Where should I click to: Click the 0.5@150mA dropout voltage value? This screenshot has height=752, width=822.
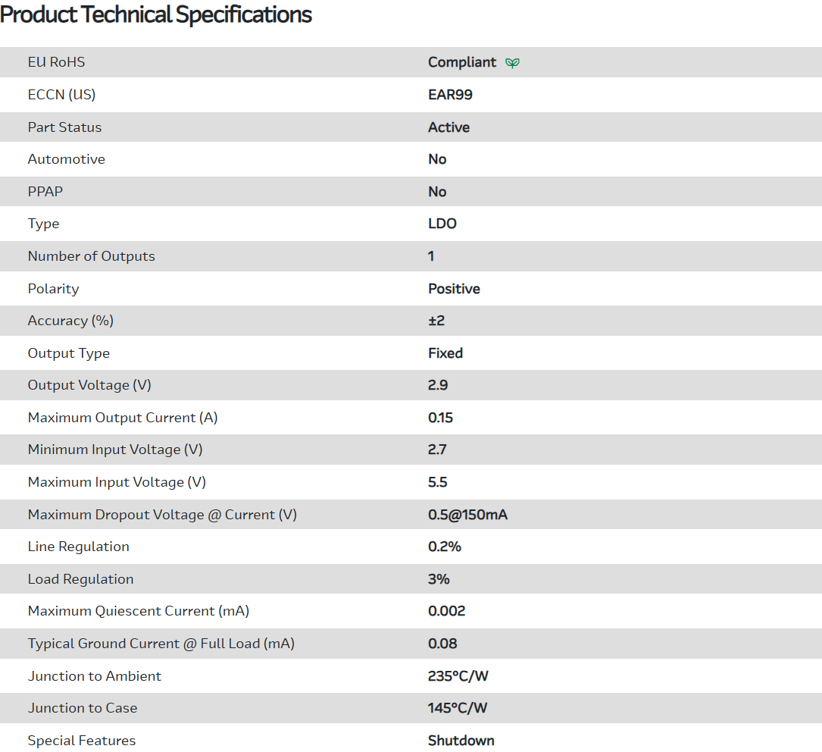point(467,515)
